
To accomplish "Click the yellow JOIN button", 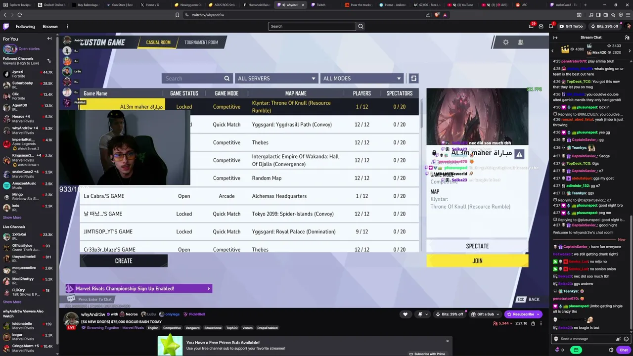I will tap(477, 261).
